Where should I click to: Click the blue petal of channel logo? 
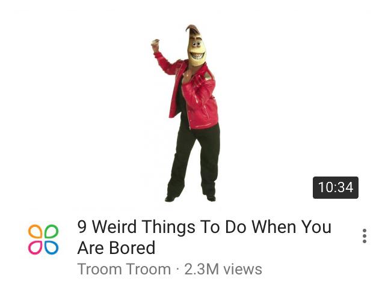pyautogui.click(x=51, y=247)
